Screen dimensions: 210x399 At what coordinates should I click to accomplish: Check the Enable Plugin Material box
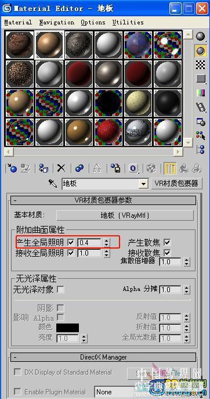pos(17,391)
